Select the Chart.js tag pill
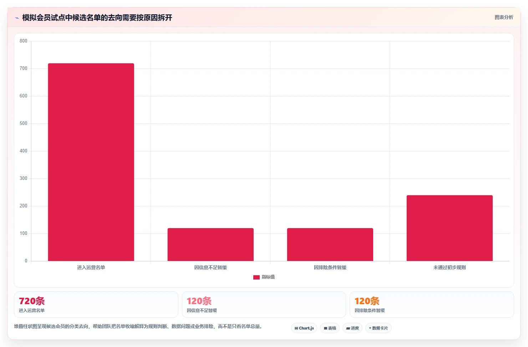This screenshot has height=347, width=528. 304,328
